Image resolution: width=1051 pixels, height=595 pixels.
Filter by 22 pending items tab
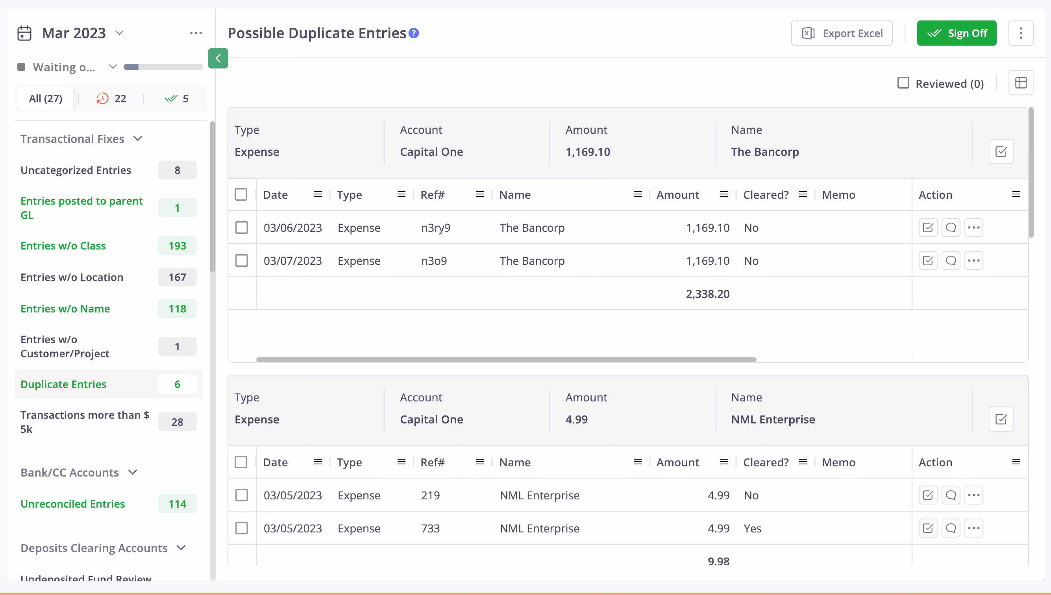[x=111, y=98]
